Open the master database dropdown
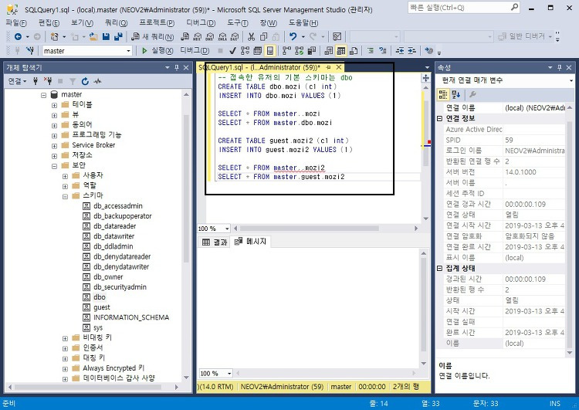Screen dimensions: 579x410 click(x=128, y=51)
